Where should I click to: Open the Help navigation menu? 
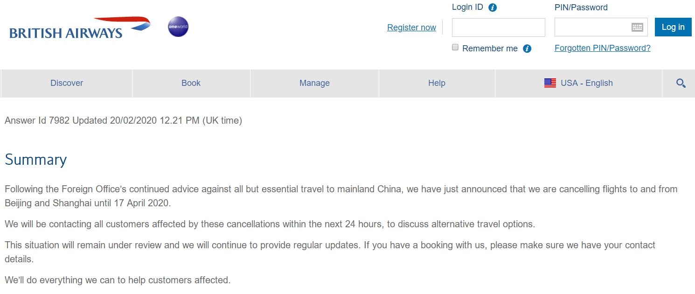[437, 83]
